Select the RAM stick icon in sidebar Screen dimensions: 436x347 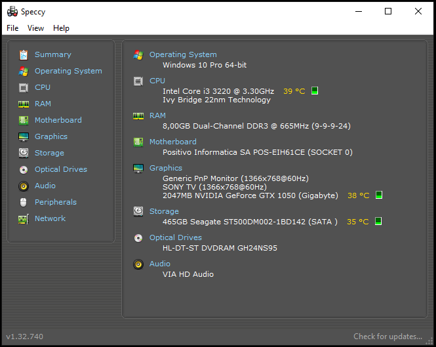pyautogui.click(x=24, y=104)
